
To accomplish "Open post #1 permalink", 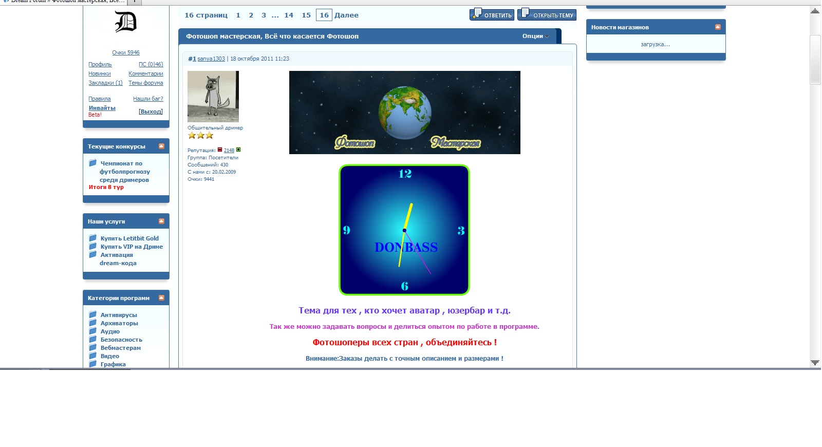I will click(x=192, y=59).
